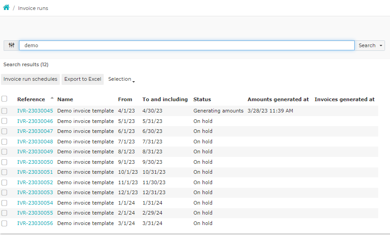This screenshot has width=390, height=235.
Task: Open invoice run IVR-23030046
Action: 35,121
